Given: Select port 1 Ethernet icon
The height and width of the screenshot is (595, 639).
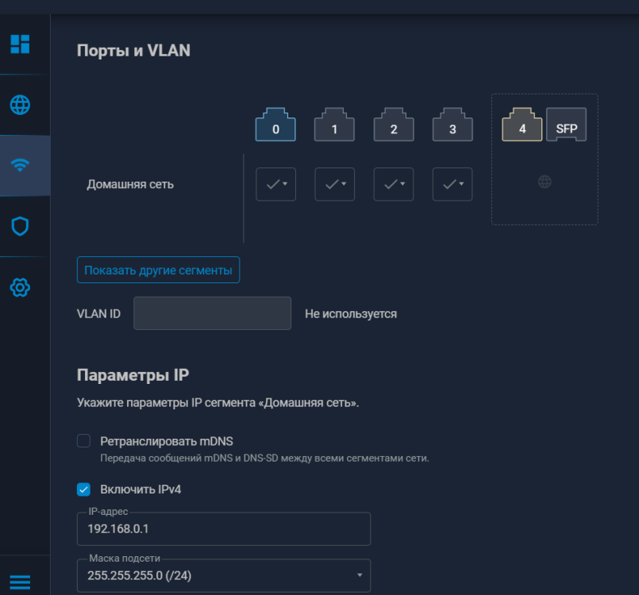Looking at the screenshot, I should pos(334,125).
